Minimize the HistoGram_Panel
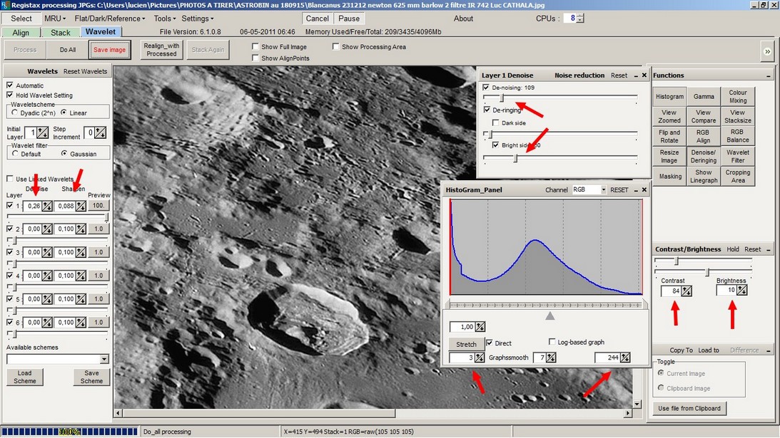780x438 pixels. click(636, 190)
